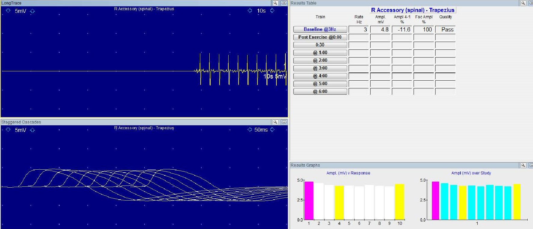Click R Accessory (spinal) - Trapezius table header
Screen dimensions: 533x229
(413, 10)
